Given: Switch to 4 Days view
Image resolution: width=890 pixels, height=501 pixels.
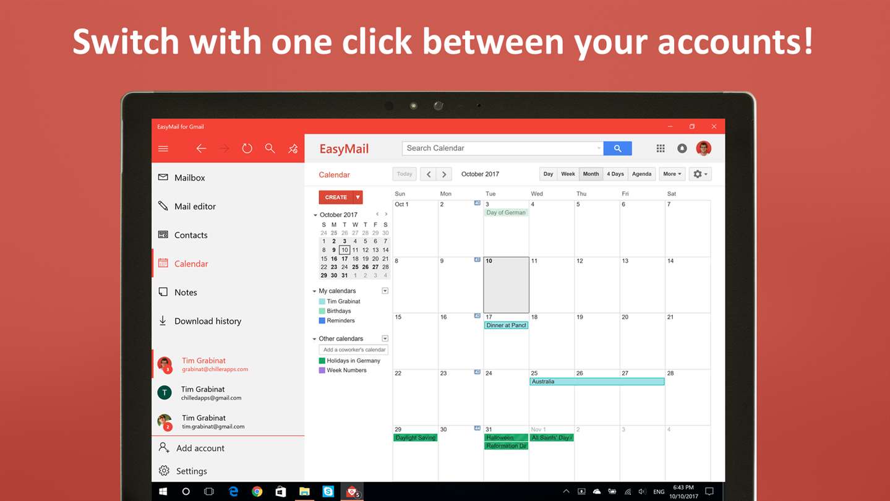Looking at the screenshot, I should 615,174.
